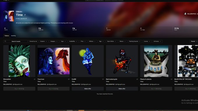The width and height of the screenshot is (198, 111).
Task: Click the Total Vol. stat
Action: [41, 29]
